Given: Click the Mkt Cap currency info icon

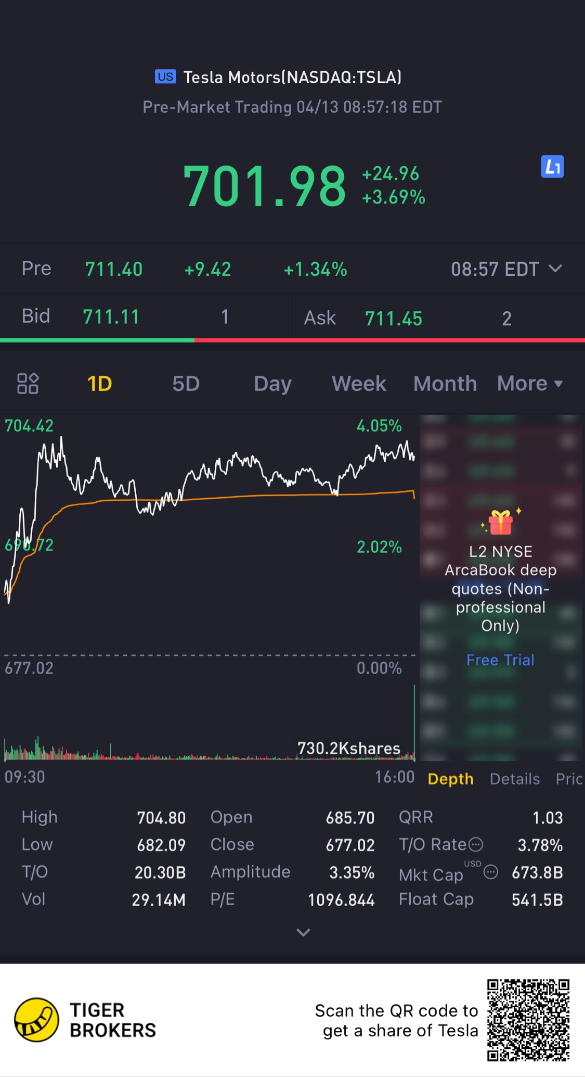Looking at the screenshot, I should point(490,872).
